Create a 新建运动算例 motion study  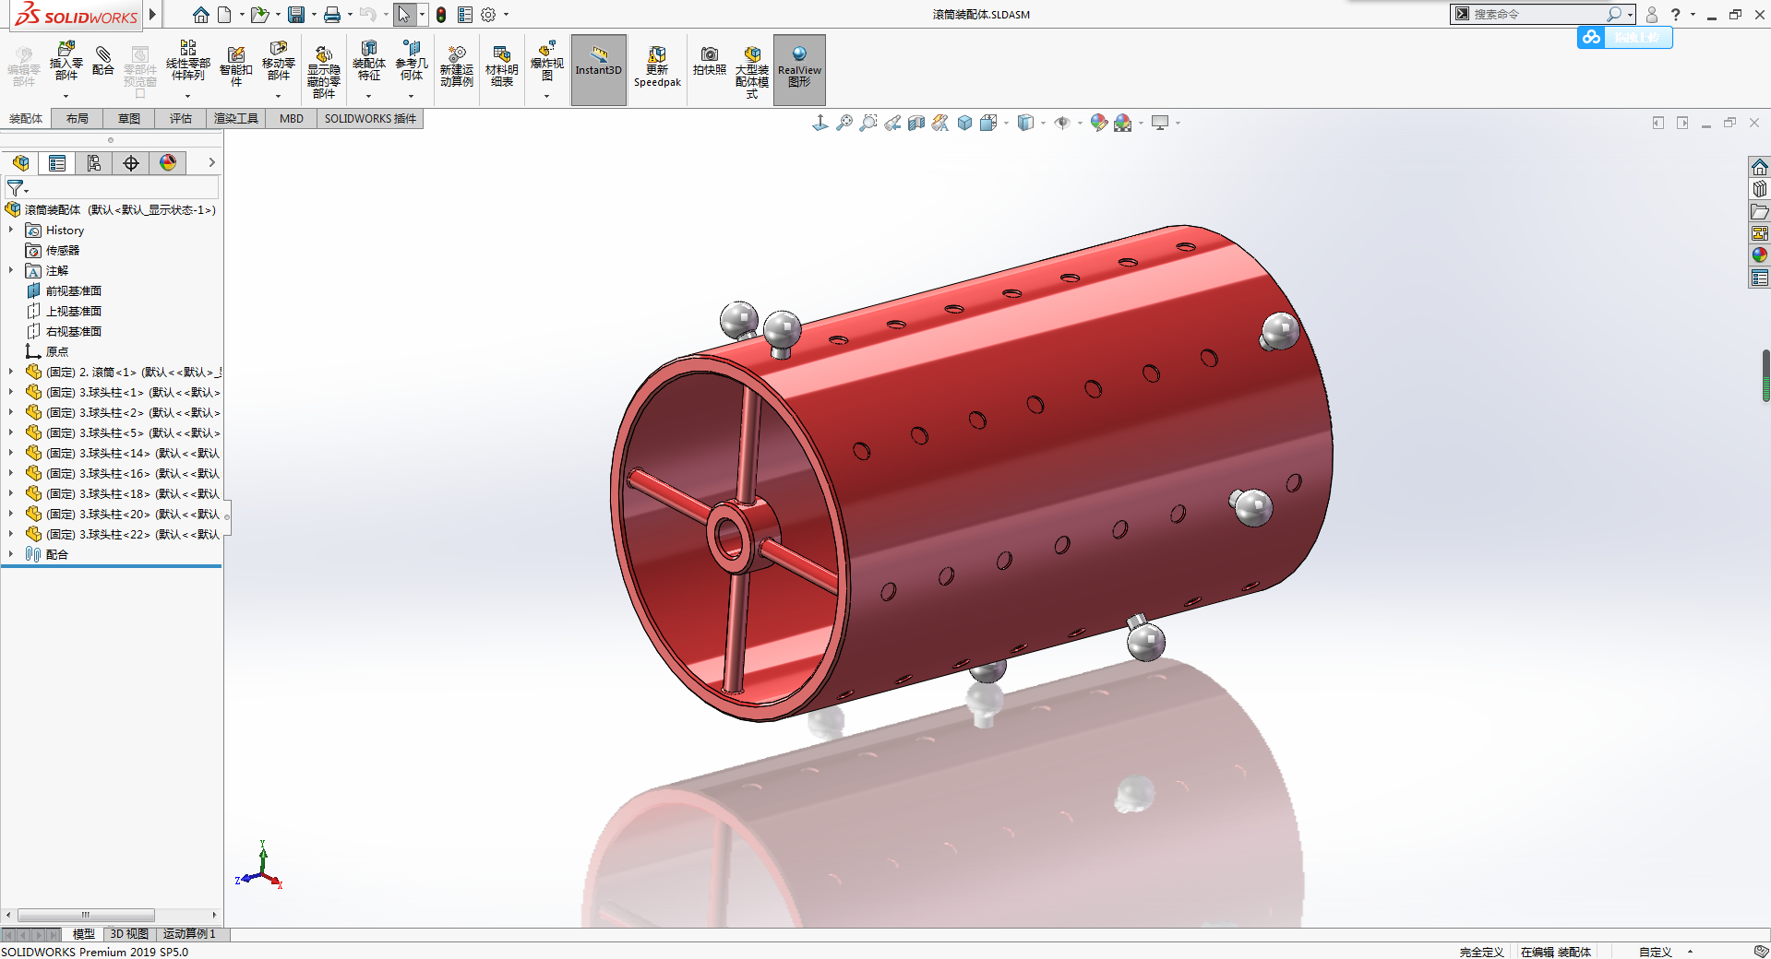457,65
